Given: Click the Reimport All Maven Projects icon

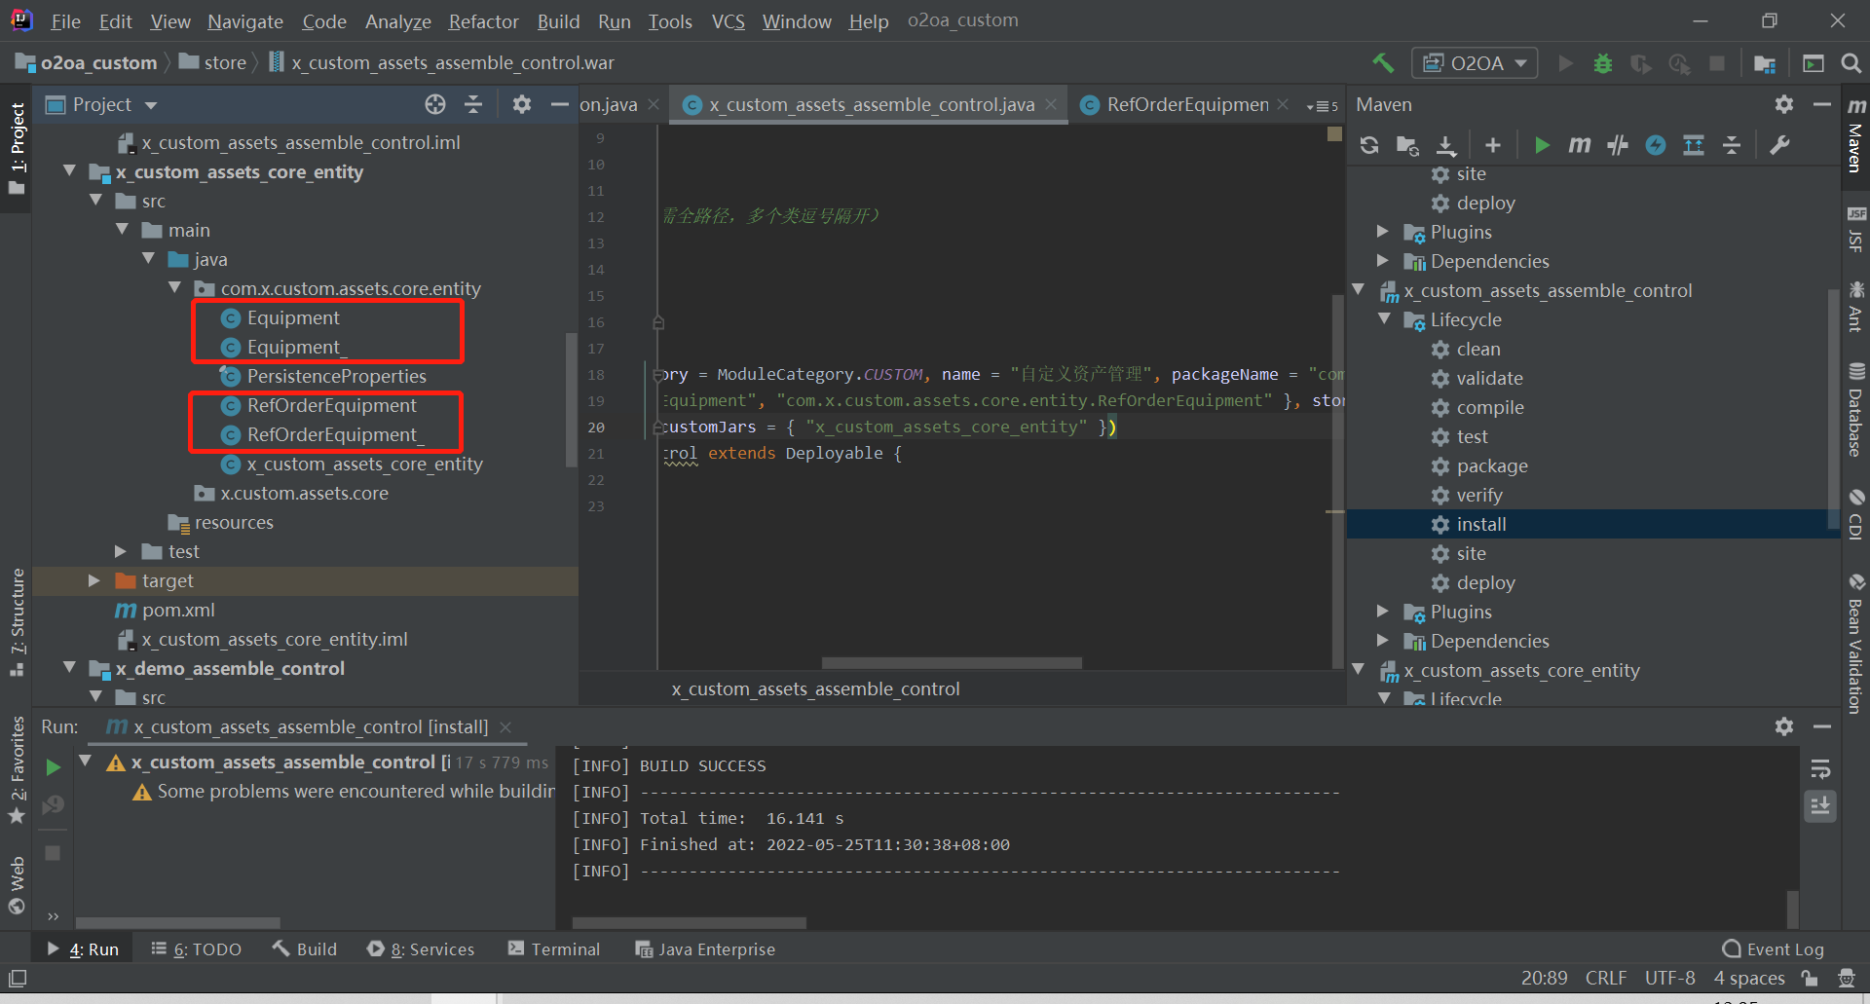Looking at the screenshot, I should 1368,145.
